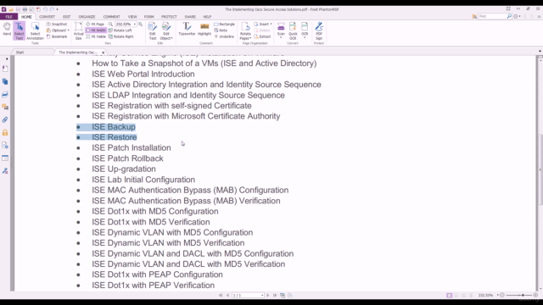
Task: Select the Hand tool
Action: coord(7,30)
